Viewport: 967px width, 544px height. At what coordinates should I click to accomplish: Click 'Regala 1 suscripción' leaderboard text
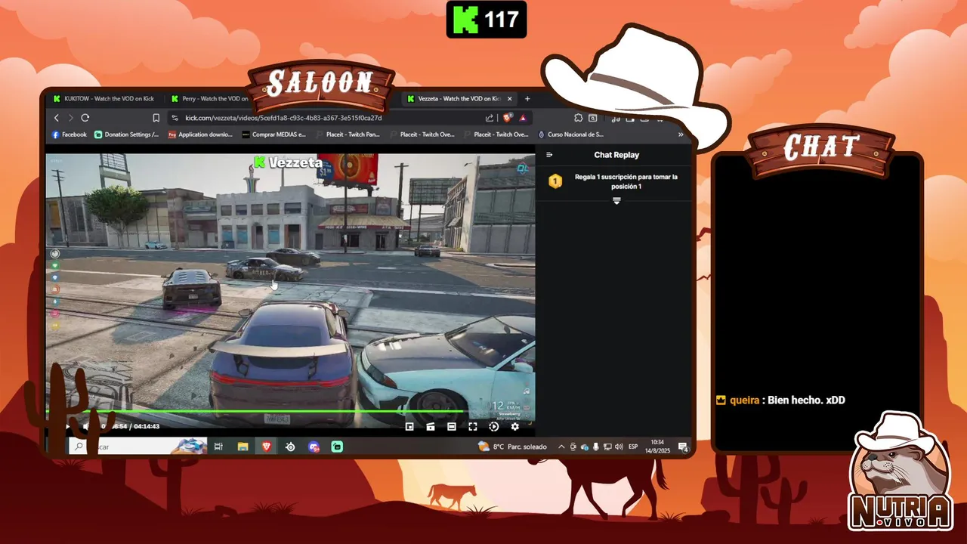pyautogui.click(x=626, y=181)
